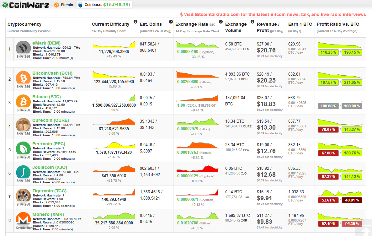Click Monero exchange rate 0.01620700

point(188,223)
